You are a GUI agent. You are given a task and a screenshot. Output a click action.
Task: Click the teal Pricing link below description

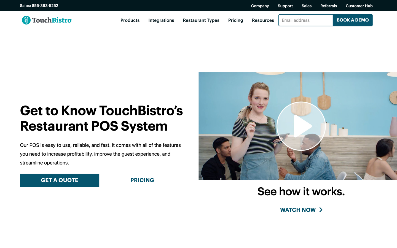coord(142,180)
